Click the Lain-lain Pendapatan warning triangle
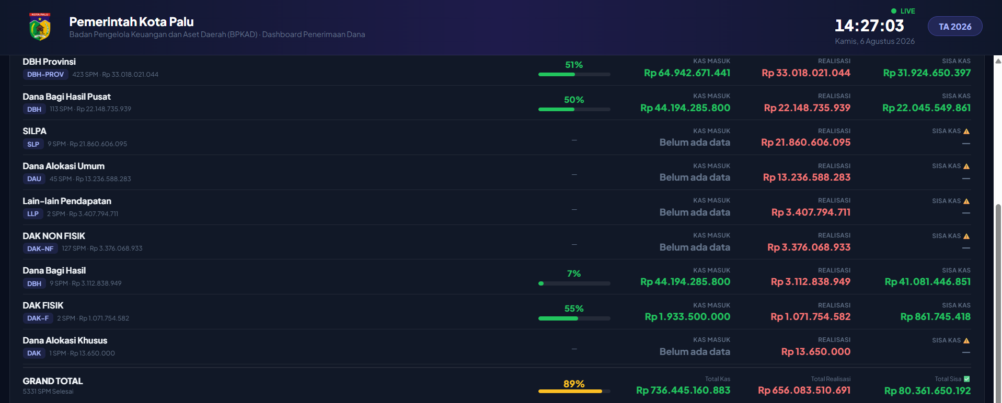Screen dimensions: 1002x403 (966, 201)
